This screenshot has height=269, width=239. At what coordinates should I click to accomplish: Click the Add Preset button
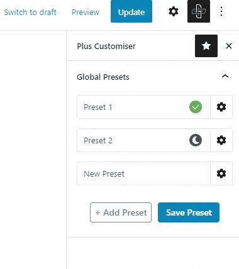click(x=121, y=212)
